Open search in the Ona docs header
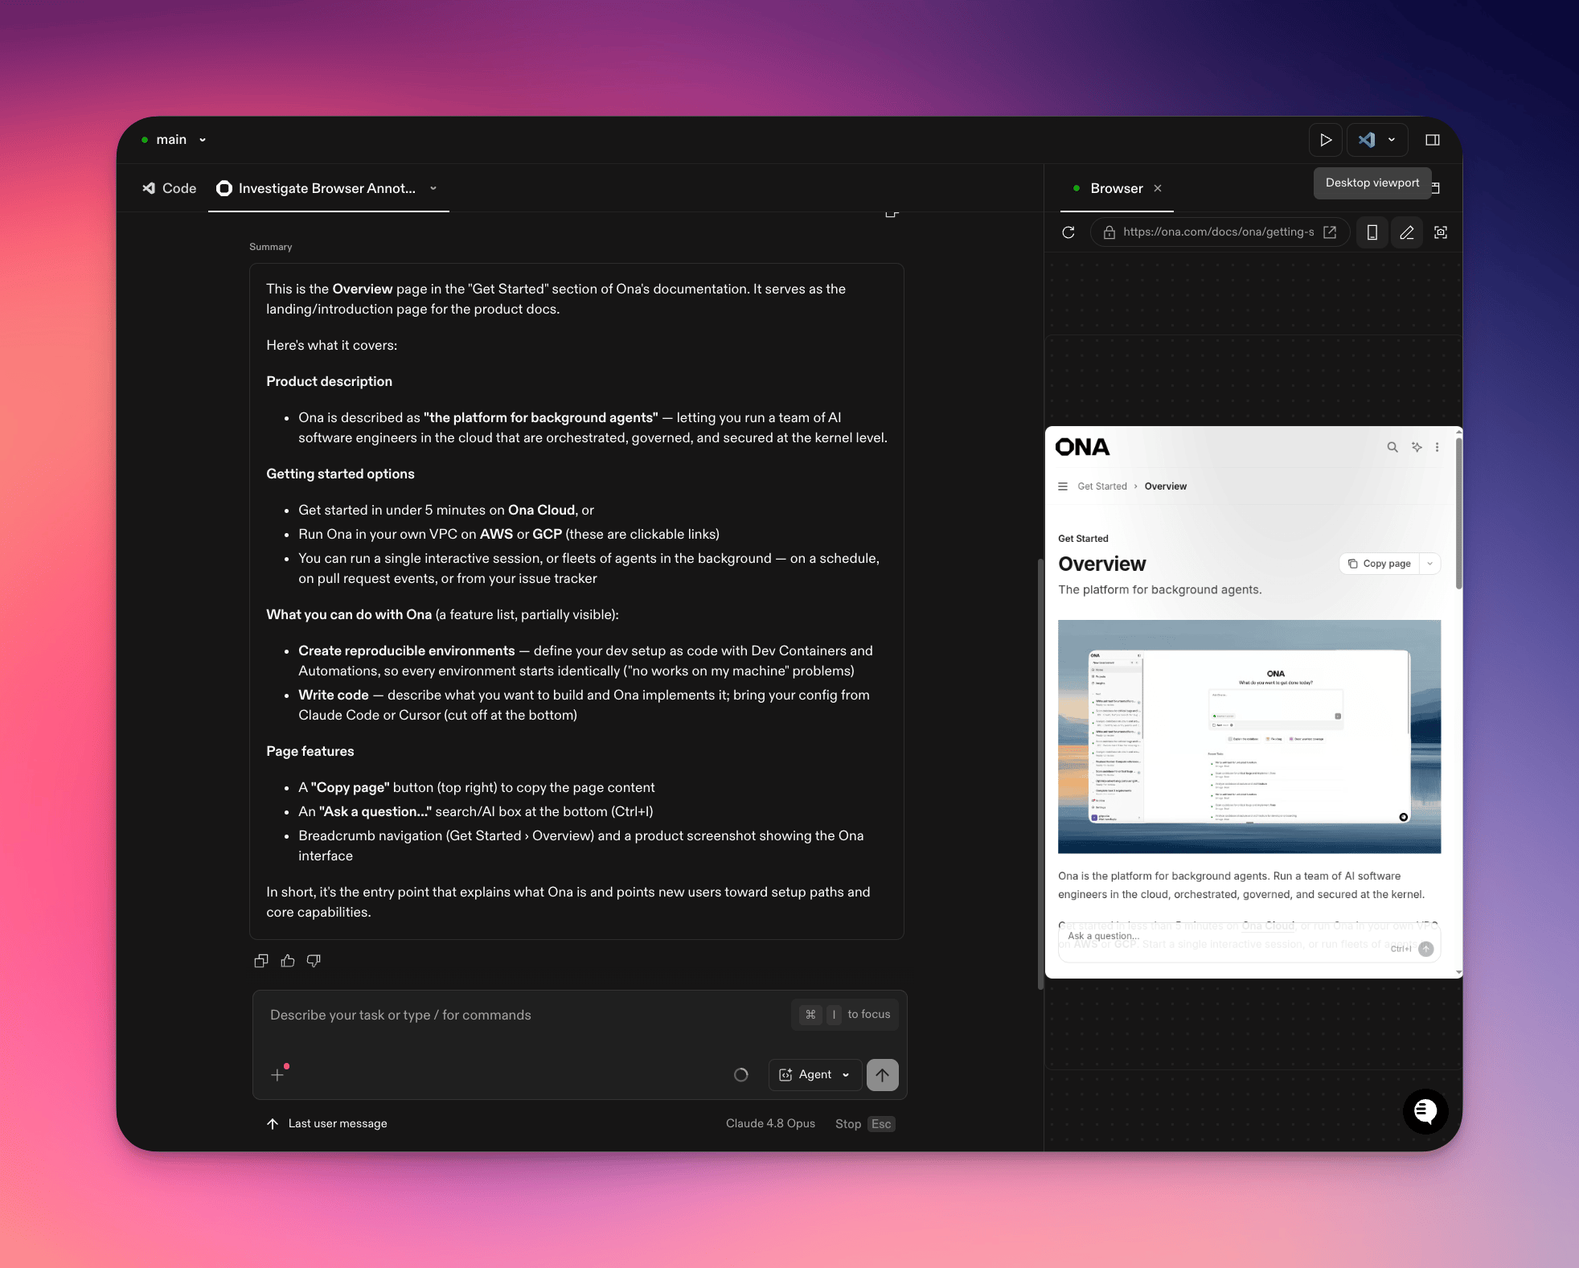Viewport: 1579px width, 1268px height. click(1392, 447)
